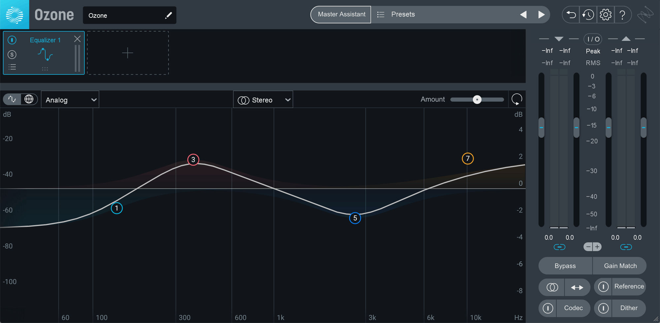
Task: Open the Presets menu
Action: (x=403, y=15)
